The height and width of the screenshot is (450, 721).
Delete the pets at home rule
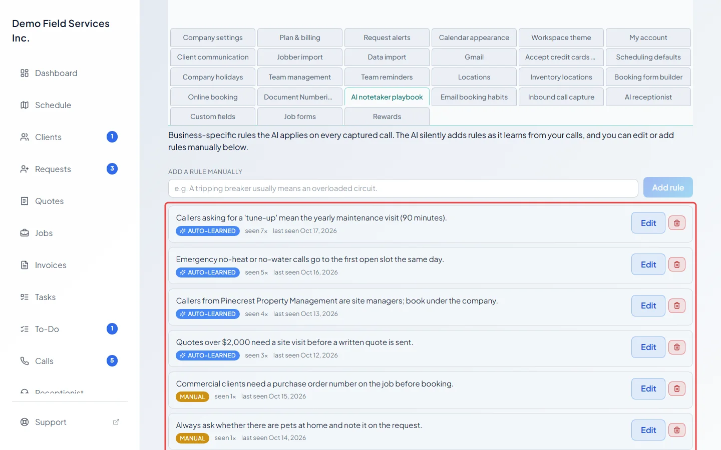677,430
